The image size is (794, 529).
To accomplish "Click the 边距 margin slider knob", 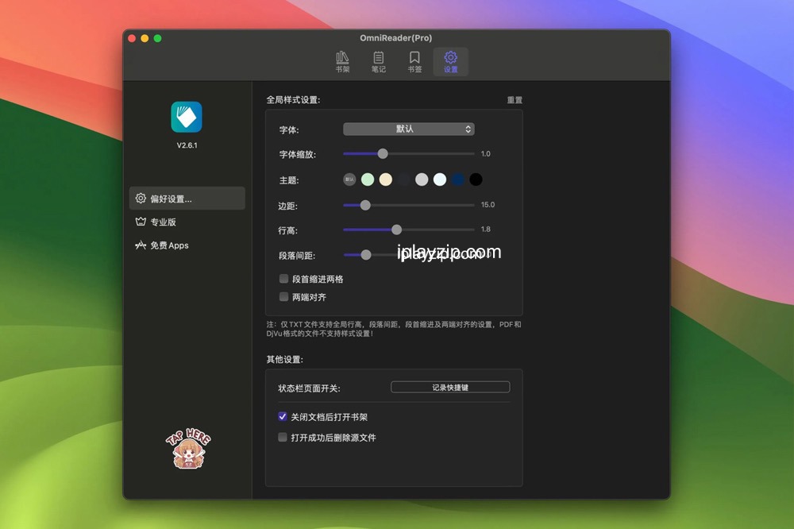I will coord(365,205).
